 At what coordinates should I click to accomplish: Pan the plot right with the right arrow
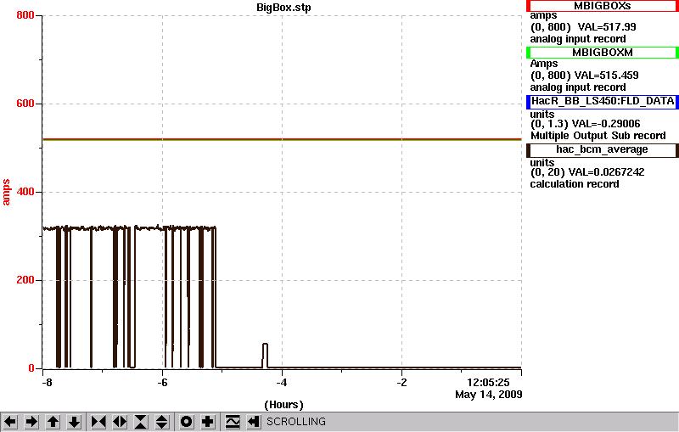point(31,421)
